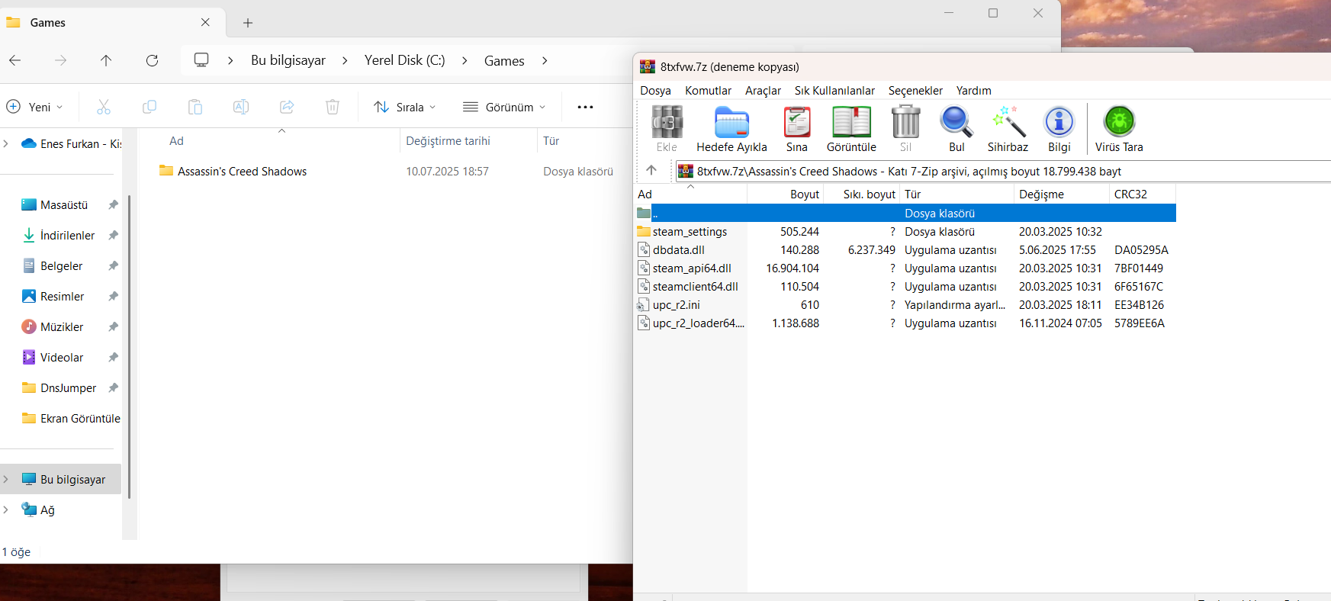1331x601 pixels.
Task: Refresh the Games folder view
Action: tap(153, 60)
